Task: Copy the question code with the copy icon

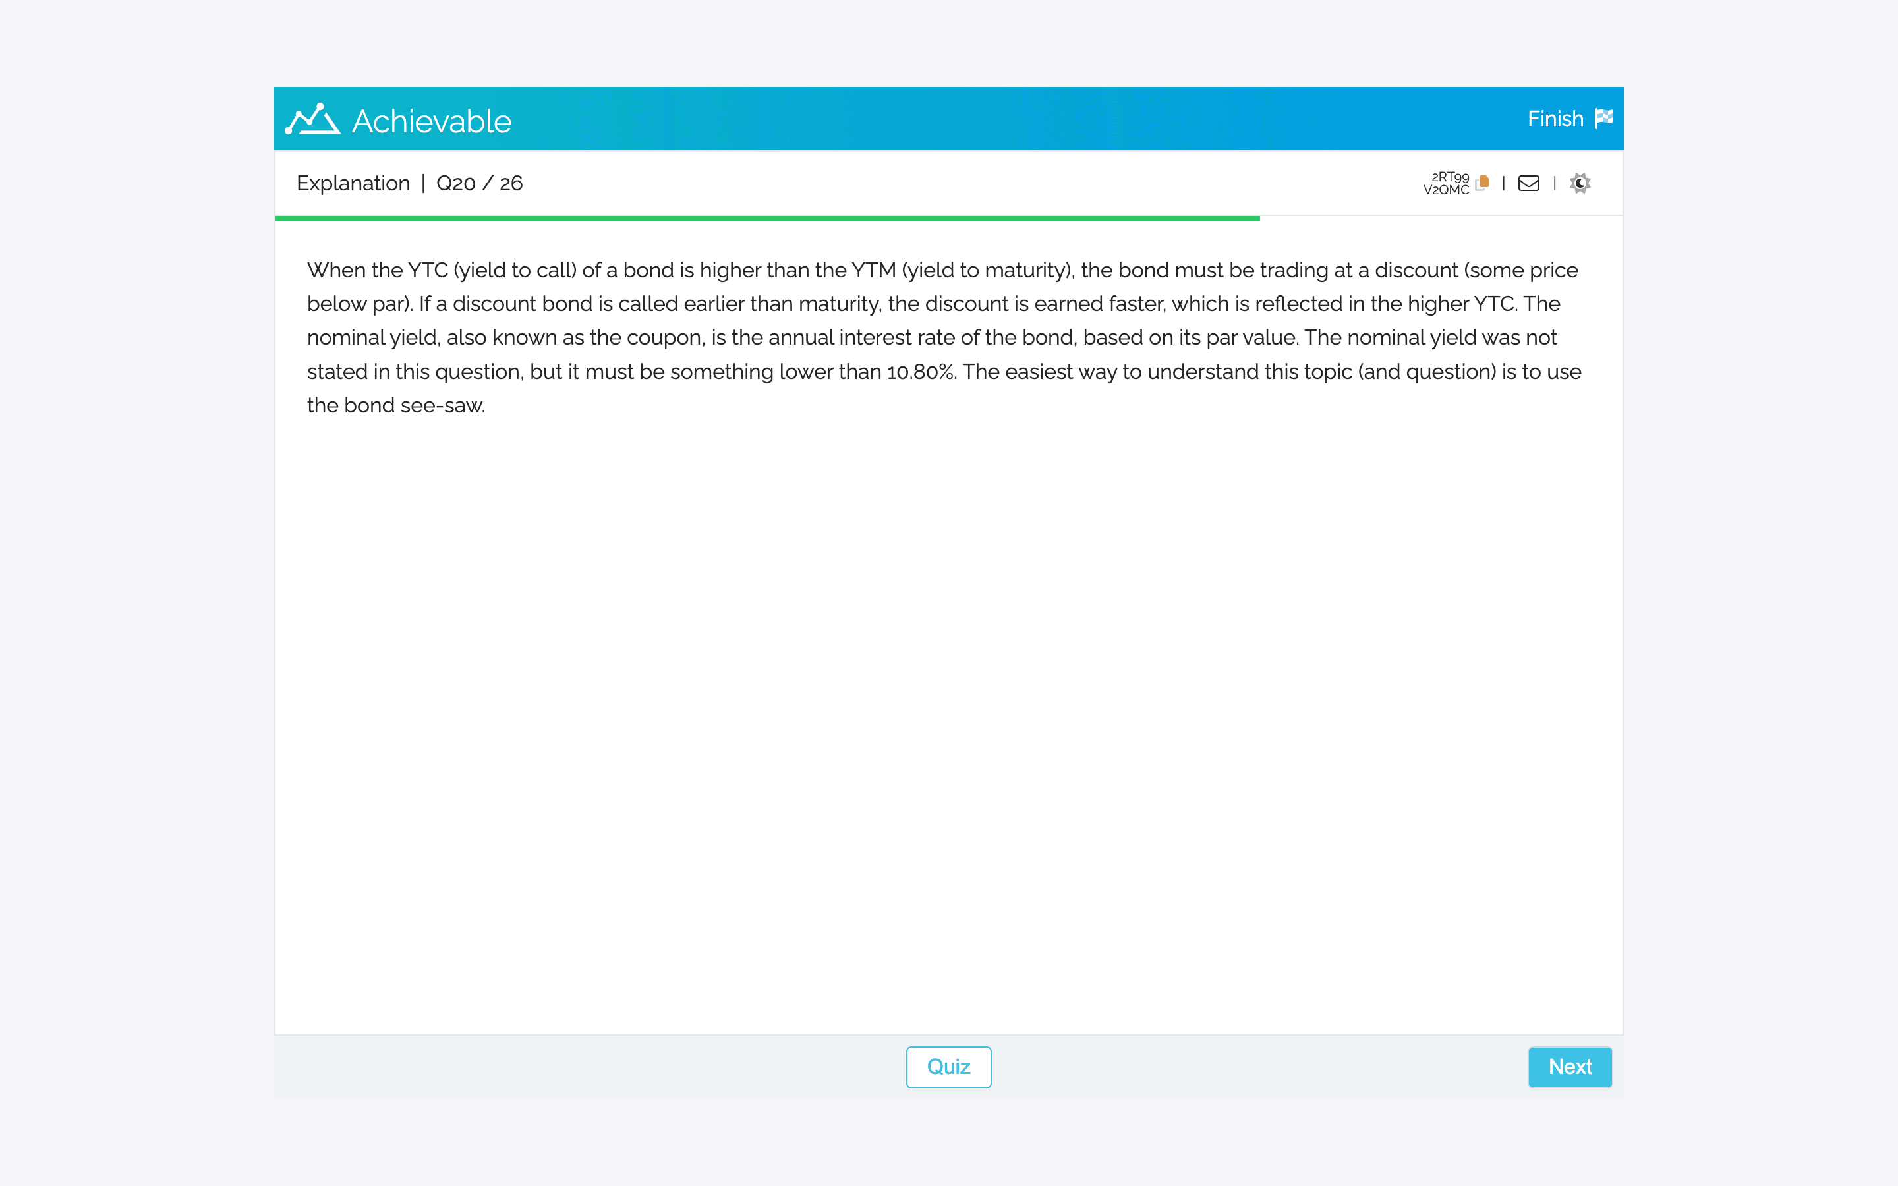Action: (x=1481, y=183)
